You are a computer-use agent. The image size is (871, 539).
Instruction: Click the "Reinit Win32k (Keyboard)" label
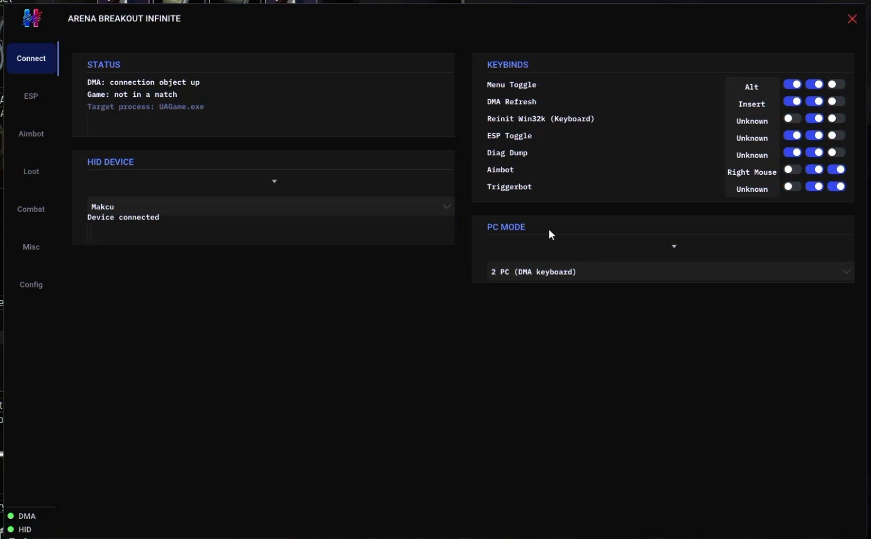541,118
